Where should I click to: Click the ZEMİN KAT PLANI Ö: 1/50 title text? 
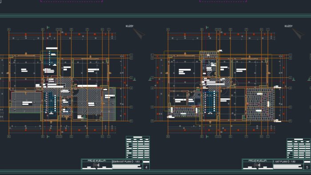click(126, 162)
